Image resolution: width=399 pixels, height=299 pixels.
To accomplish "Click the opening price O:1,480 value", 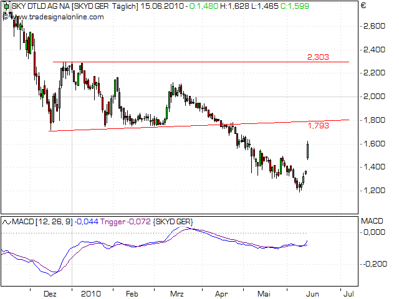I will [x=204, y=6].
